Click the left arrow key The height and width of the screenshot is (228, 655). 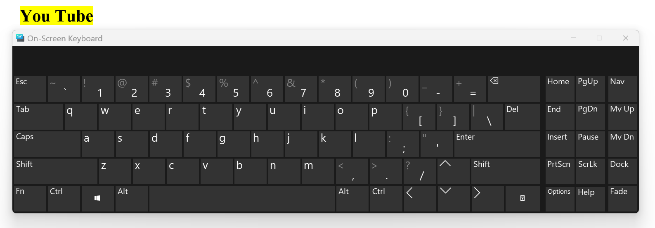click(x=420, y=199)
